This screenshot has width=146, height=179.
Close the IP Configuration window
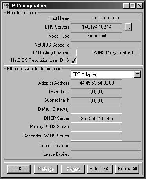[139, 6]
